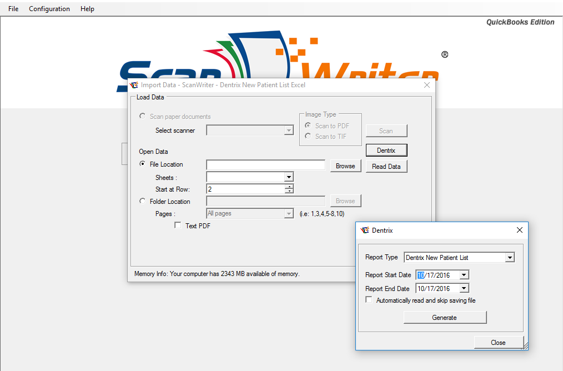Viewport: 563px width, 371px height.
Task: Decrease the Start at Row value
Action: pos(289,191)
